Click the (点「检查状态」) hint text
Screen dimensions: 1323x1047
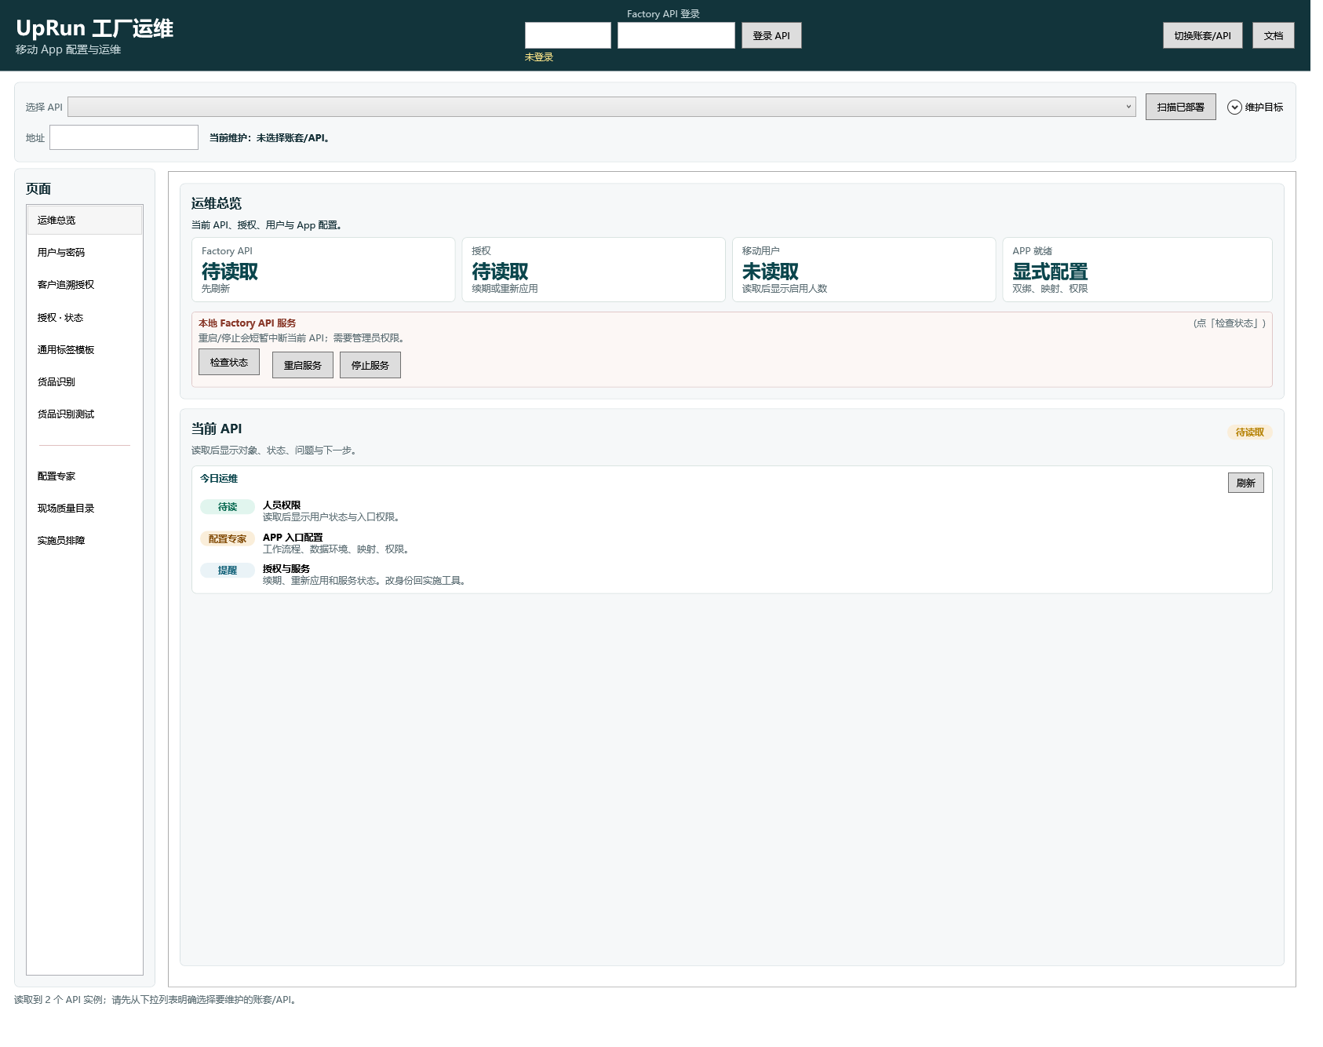point(1230,323)
